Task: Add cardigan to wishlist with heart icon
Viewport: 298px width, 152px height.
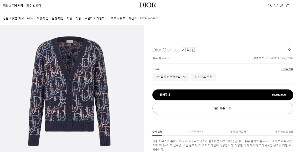Action: click(x=289, y=49)
